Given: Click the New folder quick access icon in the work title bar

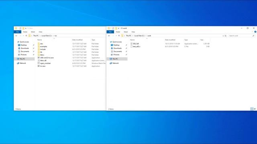Looking at the screenshot, I should 116,28.
